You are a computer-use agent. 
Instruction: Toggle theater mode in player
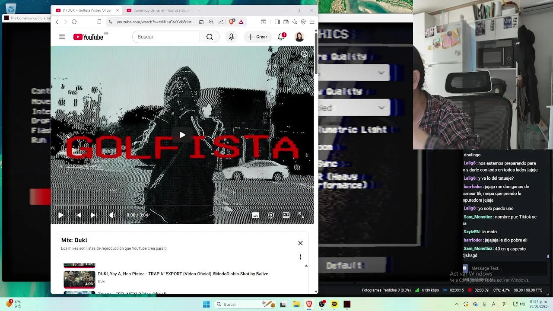coord(286,215)
